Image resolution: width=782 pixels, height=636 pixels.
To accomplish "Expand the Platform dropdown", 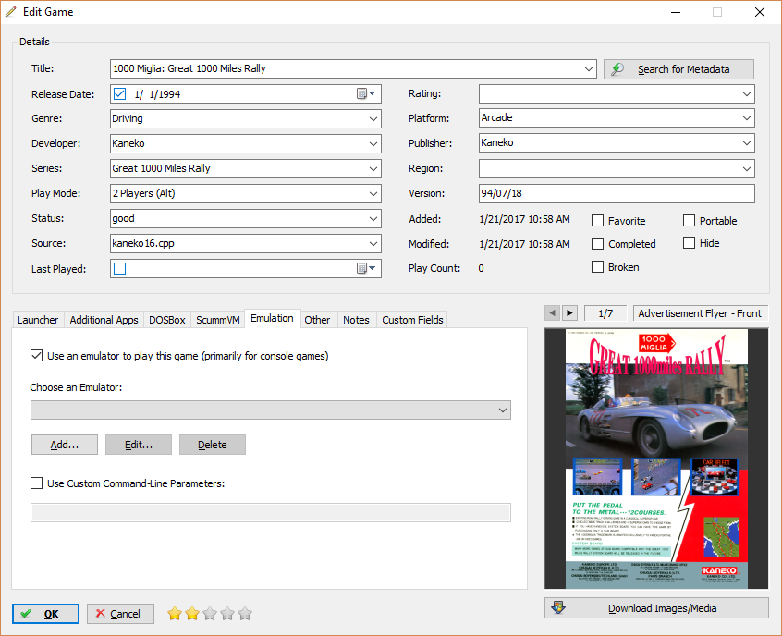I will pos(747,118).
